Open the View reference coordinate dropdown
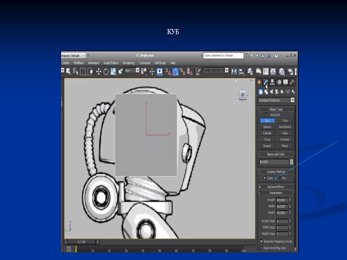347x260 pixels. coord(132,71)
